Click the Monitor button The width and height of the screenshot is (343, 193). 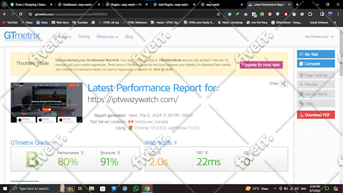coord(316,84)
